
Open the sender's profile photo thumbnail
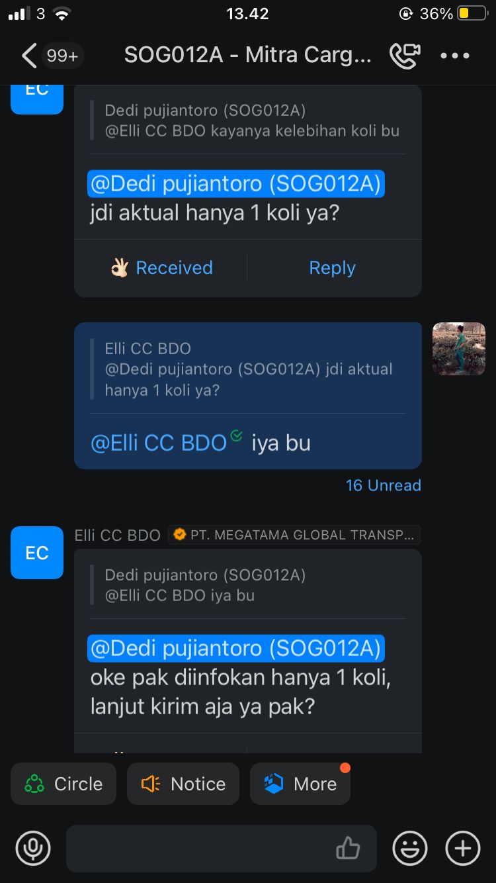coord(459,349)
